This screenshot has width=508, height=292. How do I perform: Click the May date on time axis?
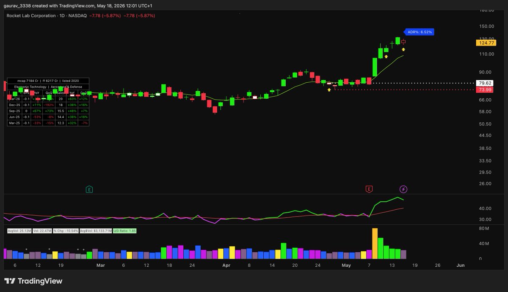[346, 265]
